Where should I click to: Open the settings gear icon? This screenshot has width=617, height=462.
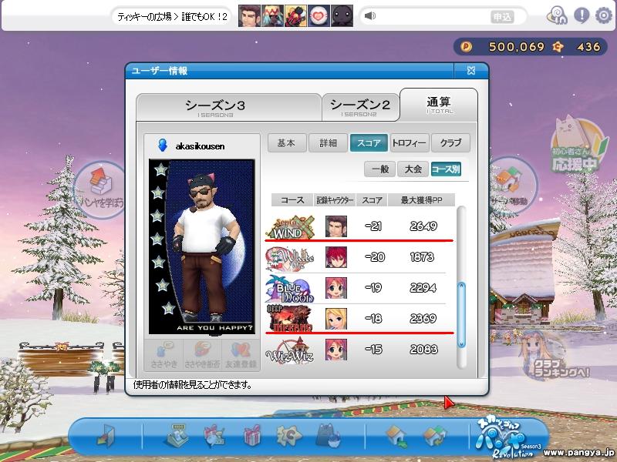(603, 15)
